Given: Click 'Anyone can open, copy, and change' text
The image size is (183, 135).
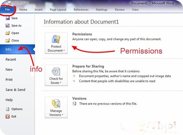Looking at the screenshot, I should 117,39.
